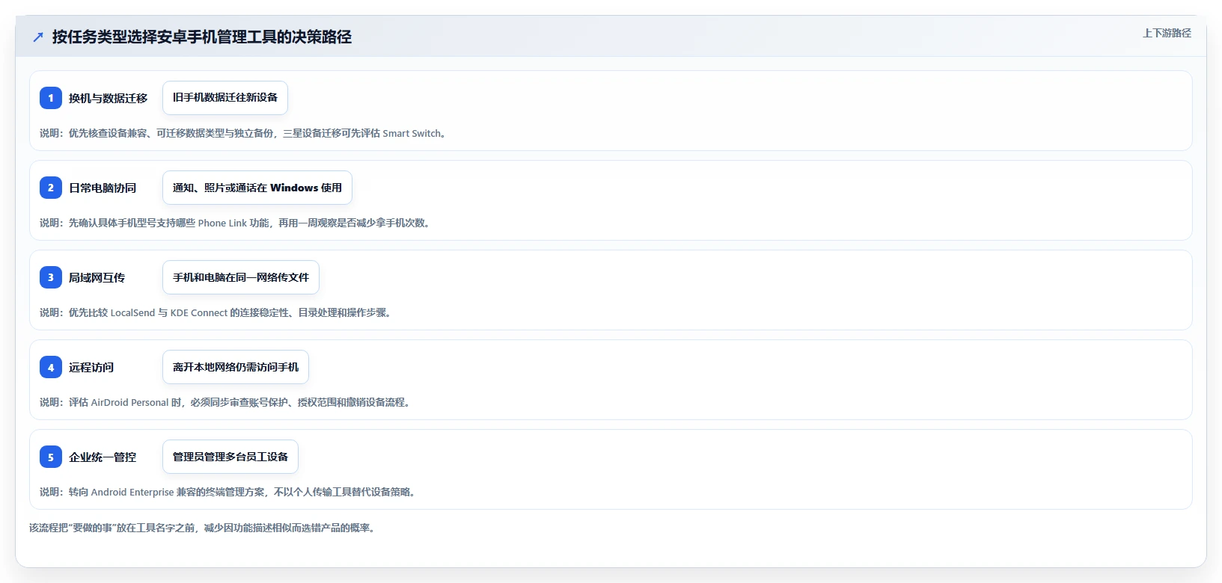Click the 离开本地网络仍需访问手机 chip

click(236, 367)
